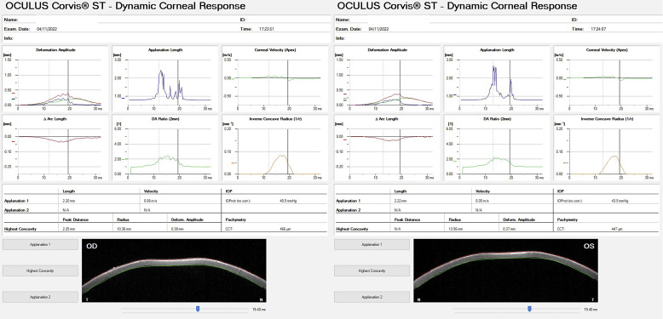
Task: Click the time slider handle under the OD image
Action: [x=198, y=310]
